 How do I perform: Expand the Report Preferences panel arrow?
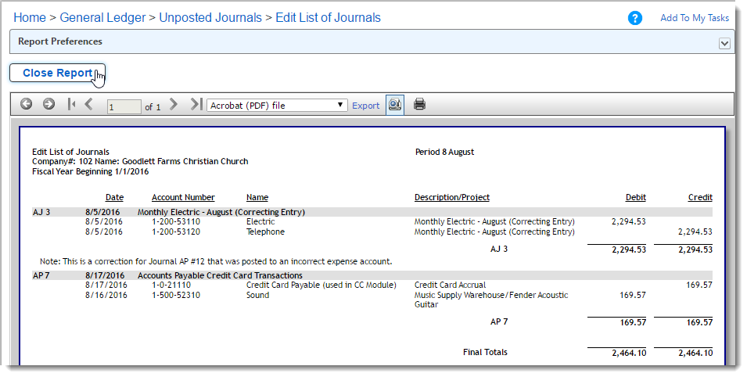724,43
